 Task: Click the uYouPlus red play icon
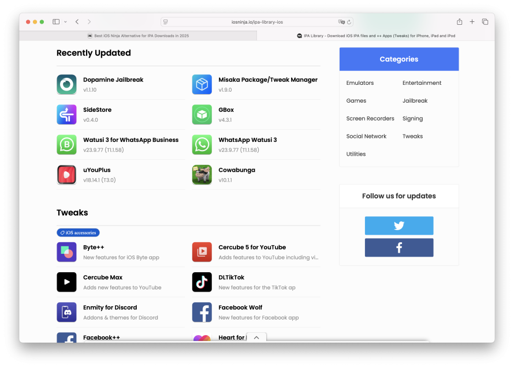66,175
